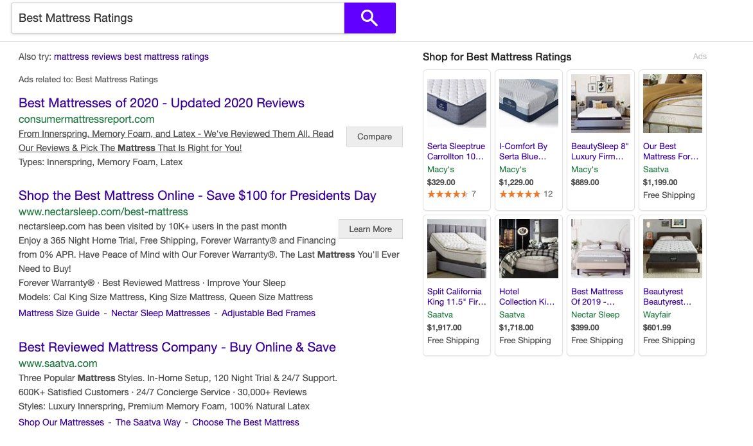
Task: Open the 'Best Mattress Of 2019' product title
Action: coord(597,296)
